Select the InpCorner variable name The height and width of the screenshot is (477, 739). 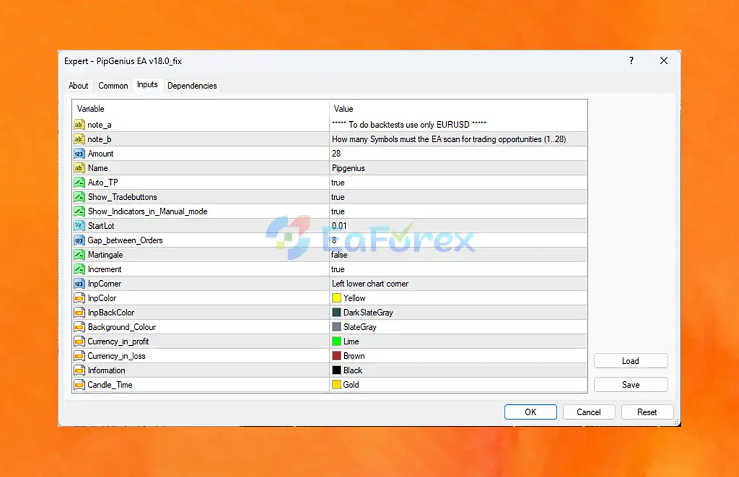(104, 284)
